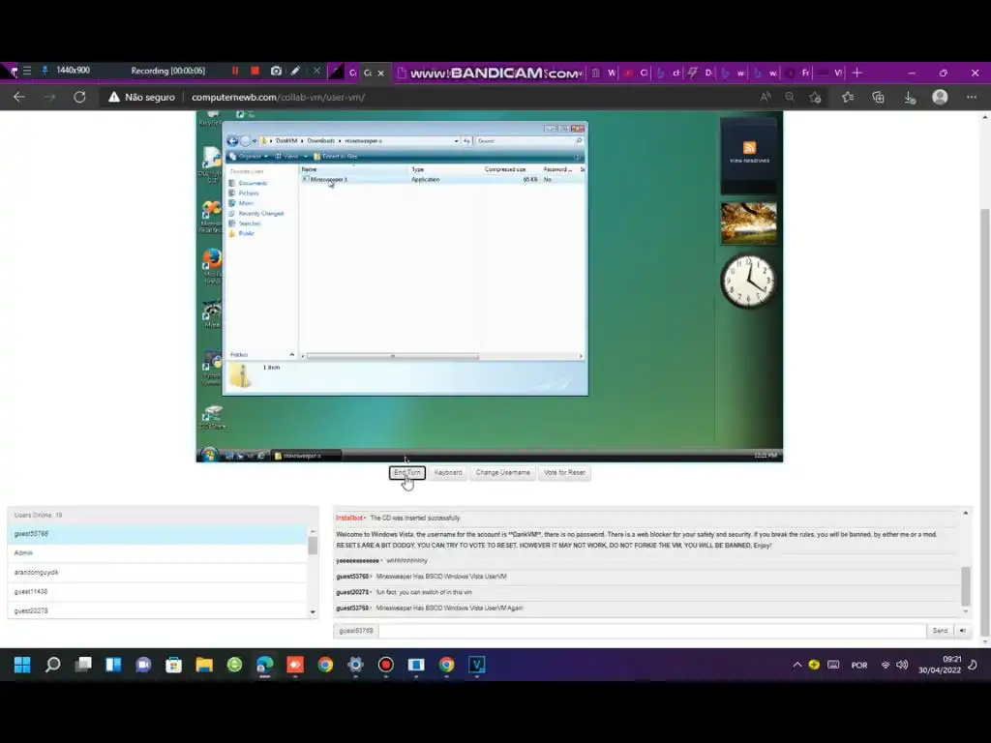This screenshot has height=743, width=991.
Task: Open the Views dropdown in VM Explorer
Action: (290, 156)
